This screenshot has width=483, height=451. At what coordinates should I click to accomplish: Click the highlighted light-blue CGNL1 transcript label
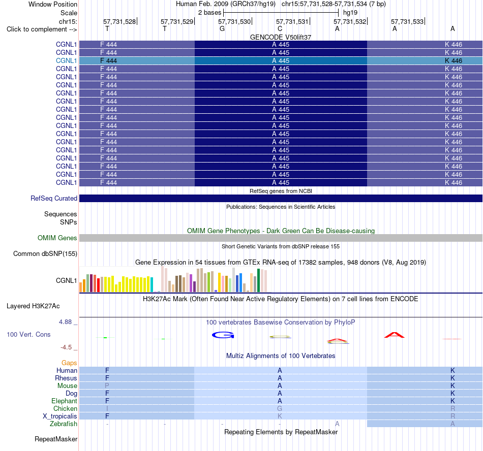66,60
